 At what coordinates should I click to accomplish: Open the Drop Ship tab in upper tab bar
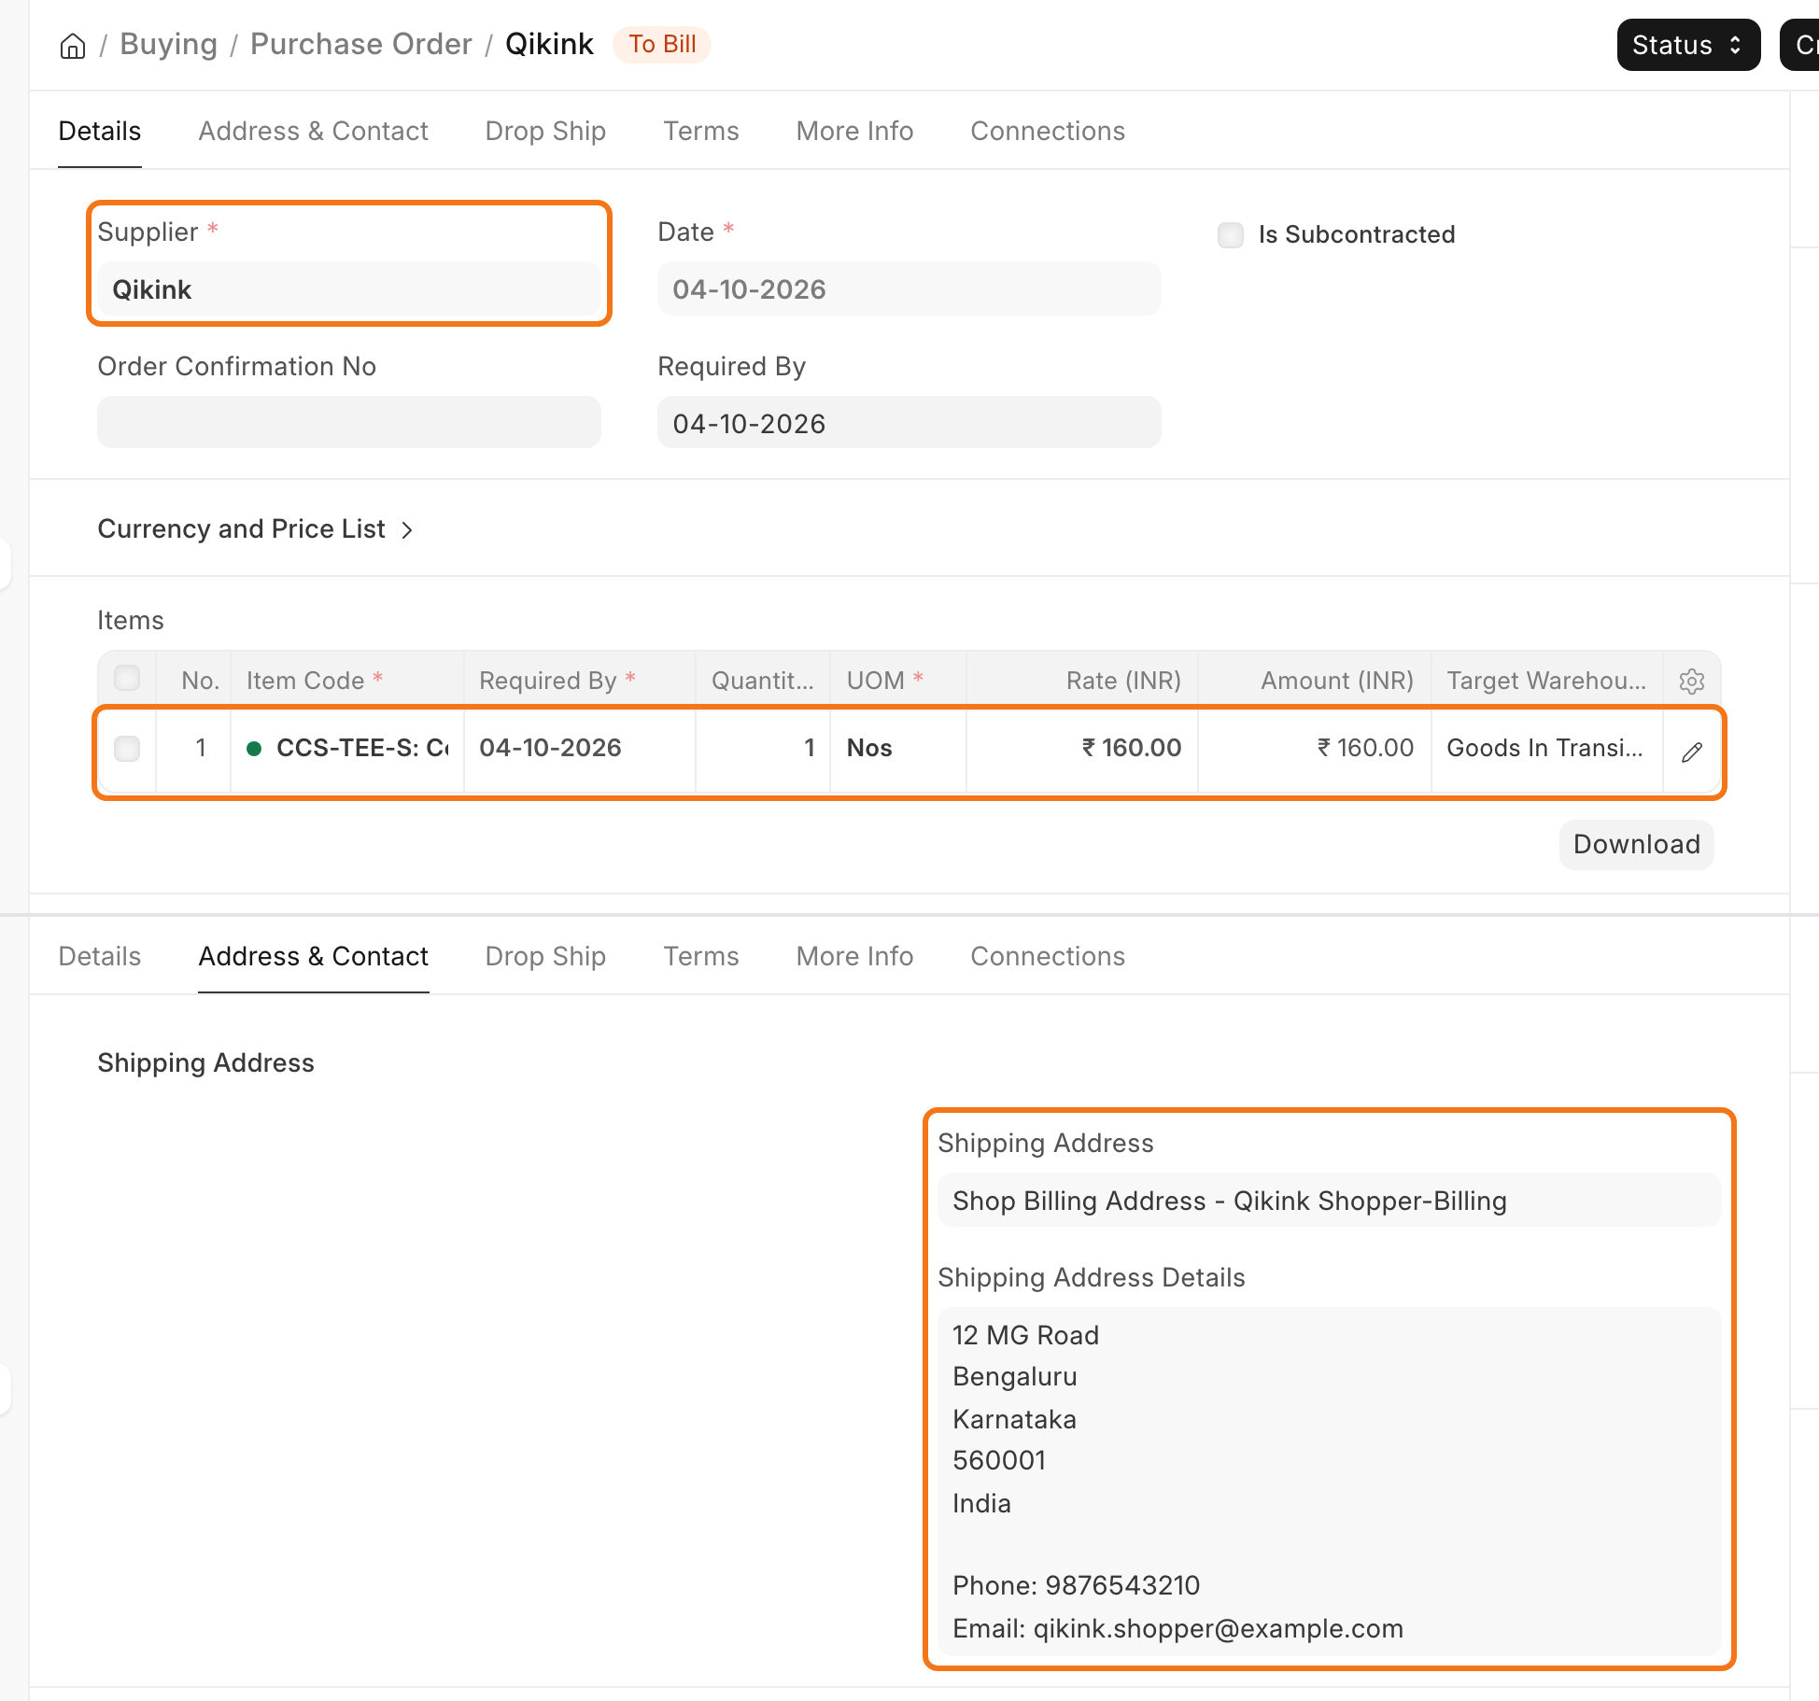545,131
